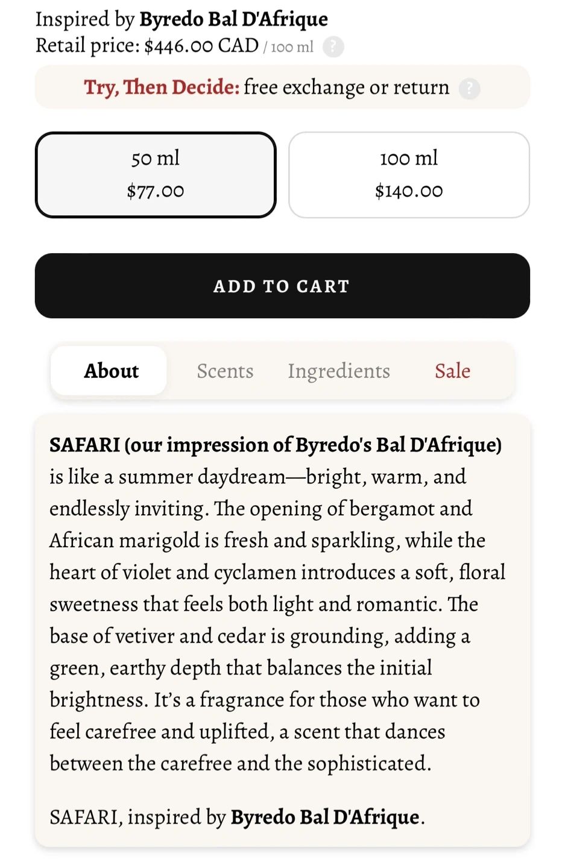Viewport: 565px width, 868px height.
Task: Click bold 'Byredo Bal D'Afrique' in top line
Action: coord(233,19)
